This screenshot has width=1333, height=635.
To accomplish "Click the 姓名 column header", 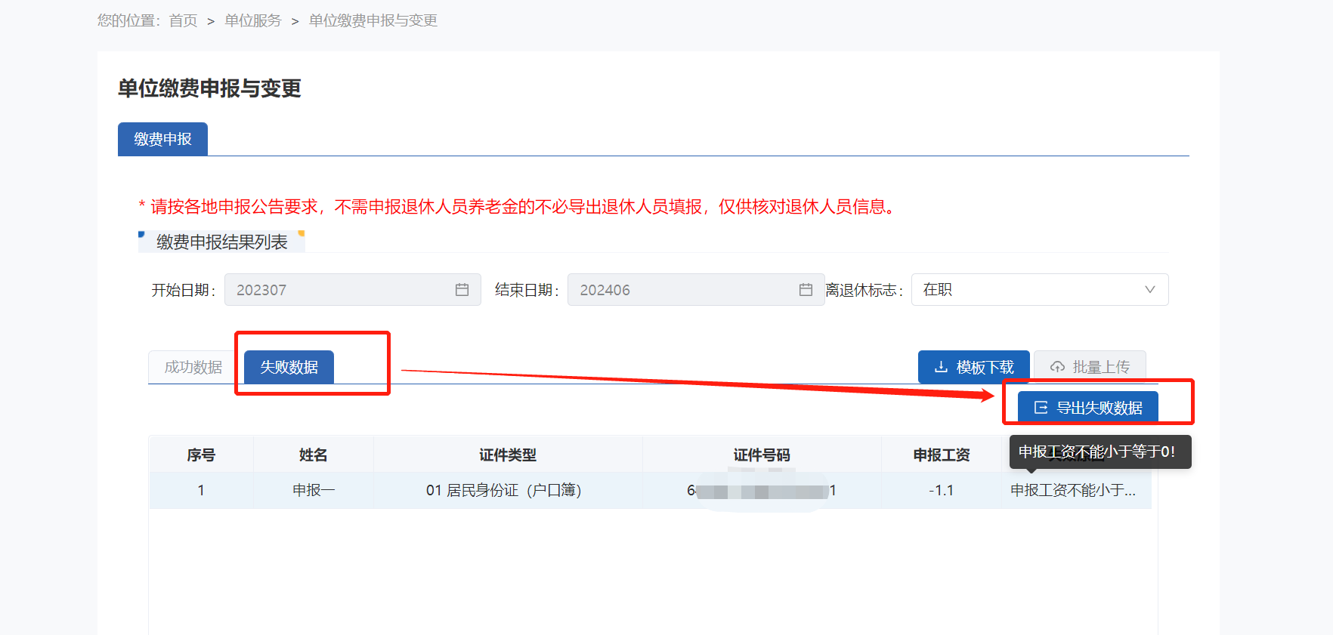I will [x=314, y=455].
